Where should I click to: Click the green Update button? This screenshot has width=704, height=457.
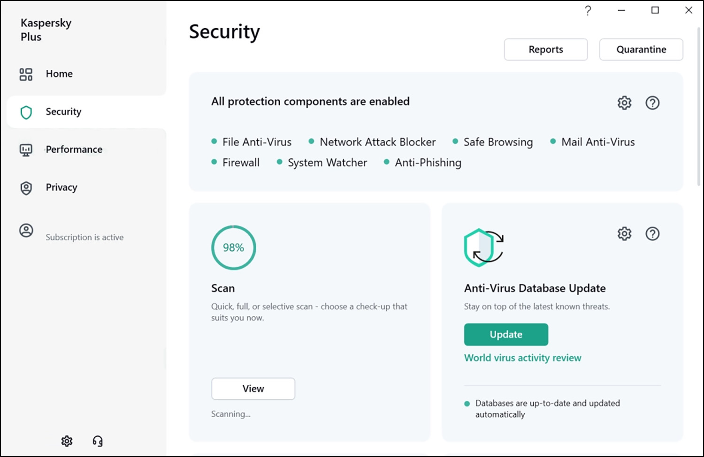[x=506, y=334]
